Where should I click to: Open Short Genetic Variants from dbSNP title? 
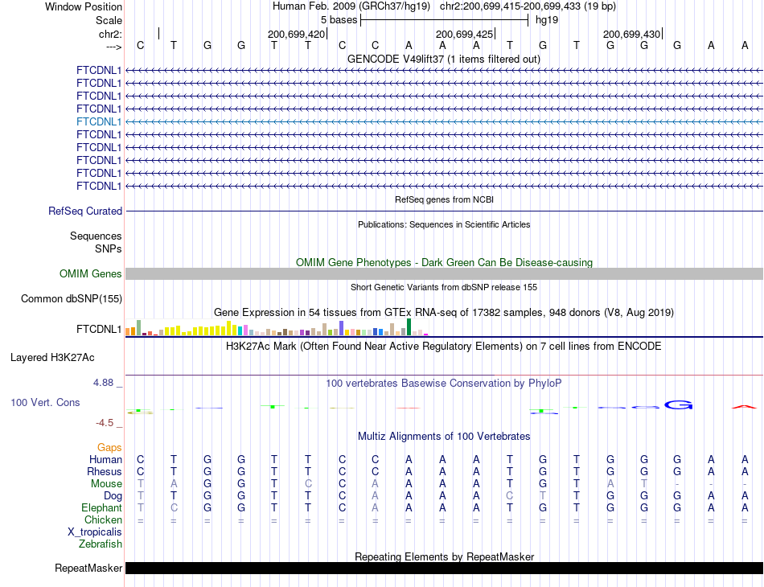[444, 287]
